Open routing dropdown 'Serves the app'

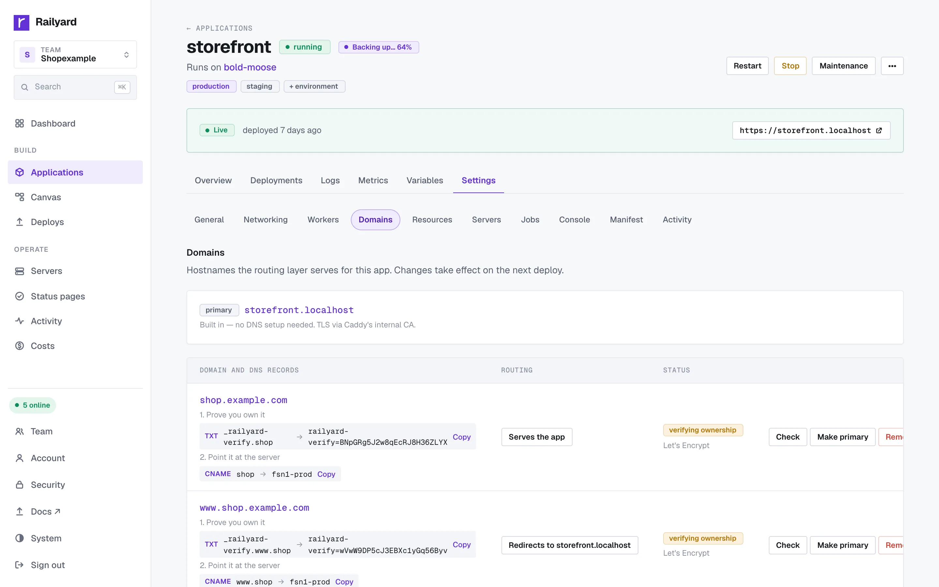(x=537, y=437)
